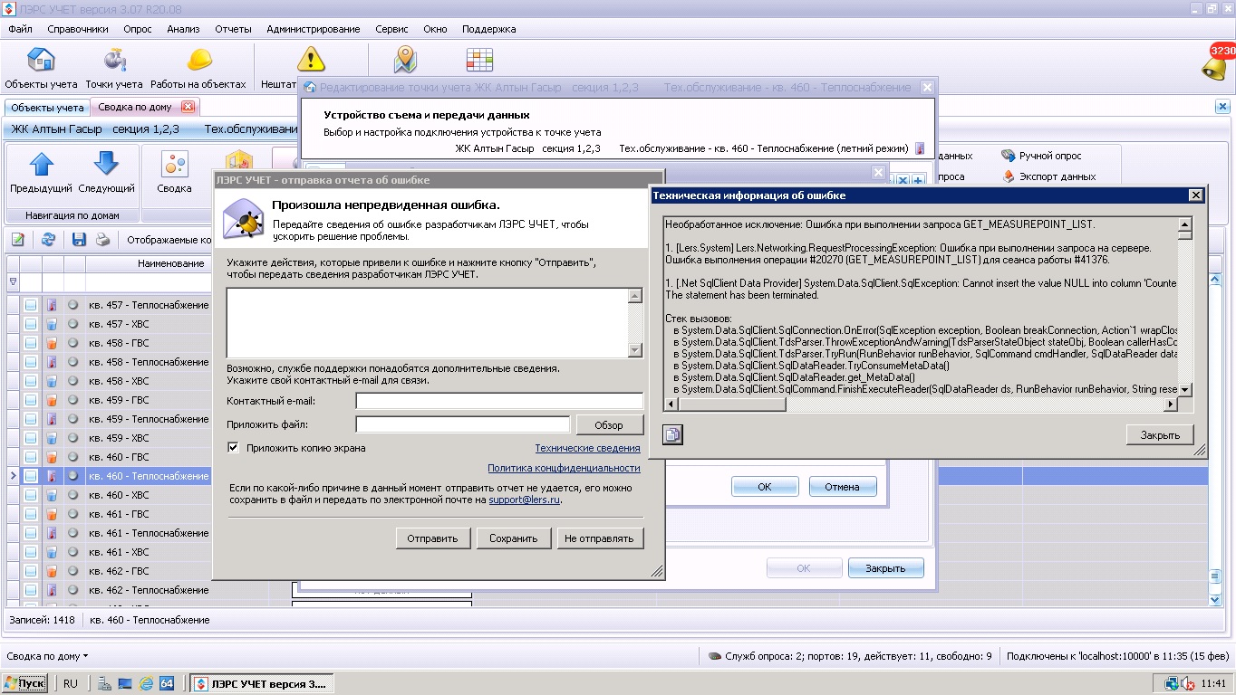Open Политика конфиденциальности link

tap(564, 468)
